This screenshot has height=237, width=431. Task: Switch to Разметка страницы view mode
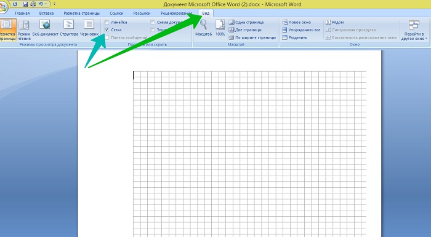[7, 30]
